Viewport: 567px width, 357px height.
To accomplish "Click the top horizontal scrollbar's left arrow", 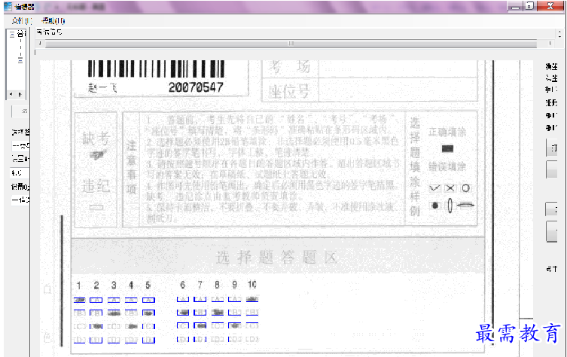I will [x=40, y=44].
